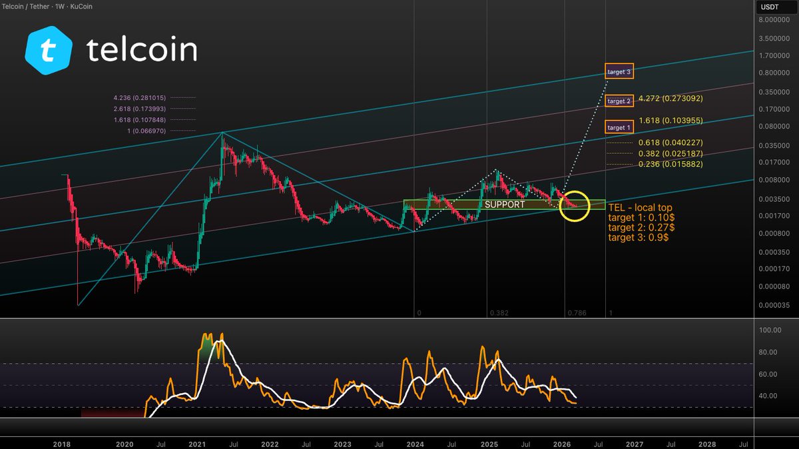Select fib label '1.618 (0.103955)'
799x449 pixels.
670,121
